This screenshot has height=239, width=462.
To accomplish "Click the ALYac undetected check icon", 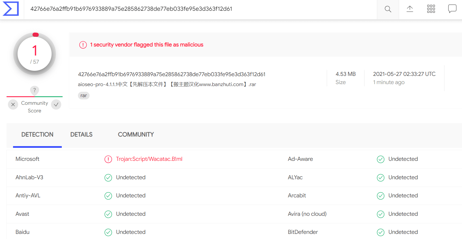I will [x=381, y=178].
